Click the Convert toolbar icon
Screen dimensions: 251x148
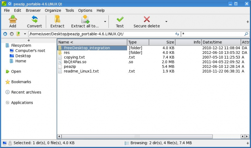pyautogui.click(x=34, y=19)
